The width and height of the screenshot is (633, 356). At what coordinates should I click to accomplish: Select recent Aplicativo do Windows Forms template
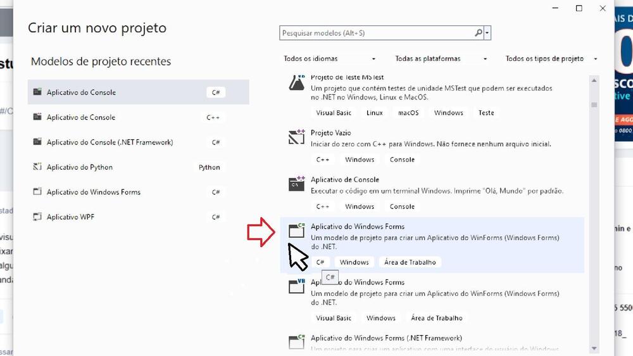pos(139,192)
